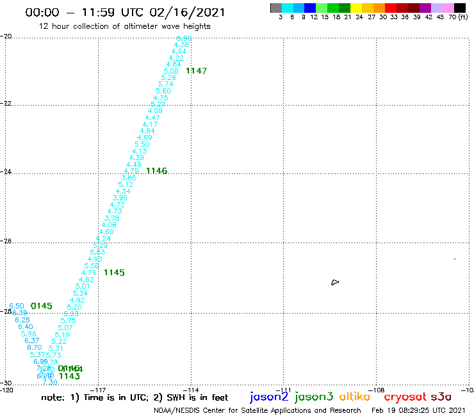The image size is (474, 416).
Task: Select the black end swatch of legend
Action: 459,8
